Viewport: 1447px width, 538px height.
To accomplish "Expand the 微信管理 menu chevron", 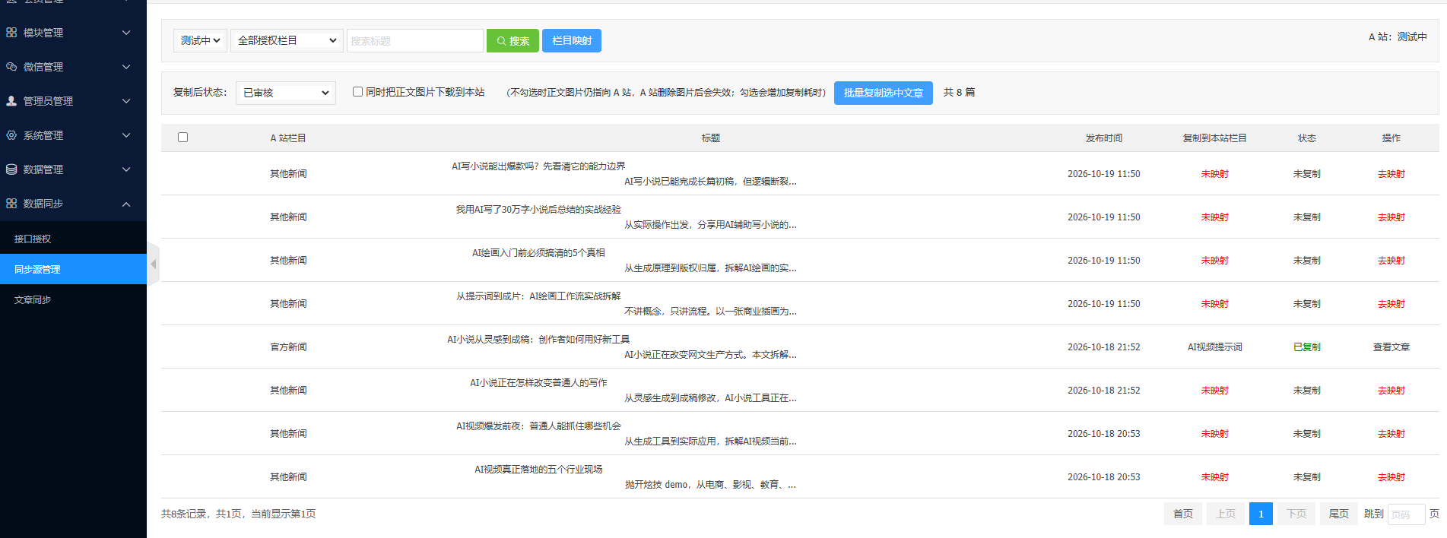I will tap(126, 67).
